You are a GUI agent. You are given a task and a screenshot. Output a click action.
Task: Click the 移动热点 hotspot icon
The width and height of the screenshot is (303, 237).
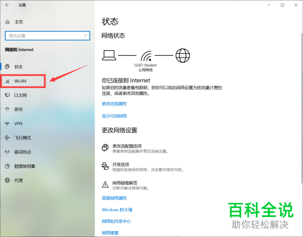tap(7, 152)
